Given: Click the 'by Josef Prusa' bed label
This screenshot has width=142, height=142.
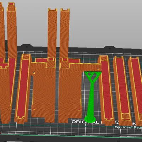Looking at the screenshot, I should [x=129, y=127].
